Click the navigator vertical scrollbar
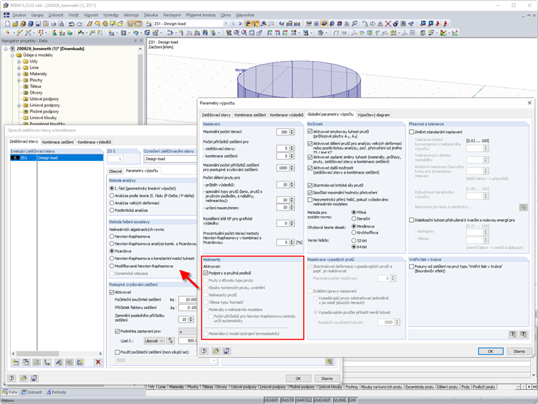 (x=140, y=86)
